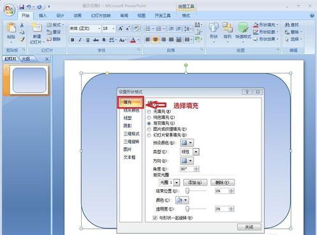Clear all formatting icon
The image size is (317, 235).
tap(136, 28)
